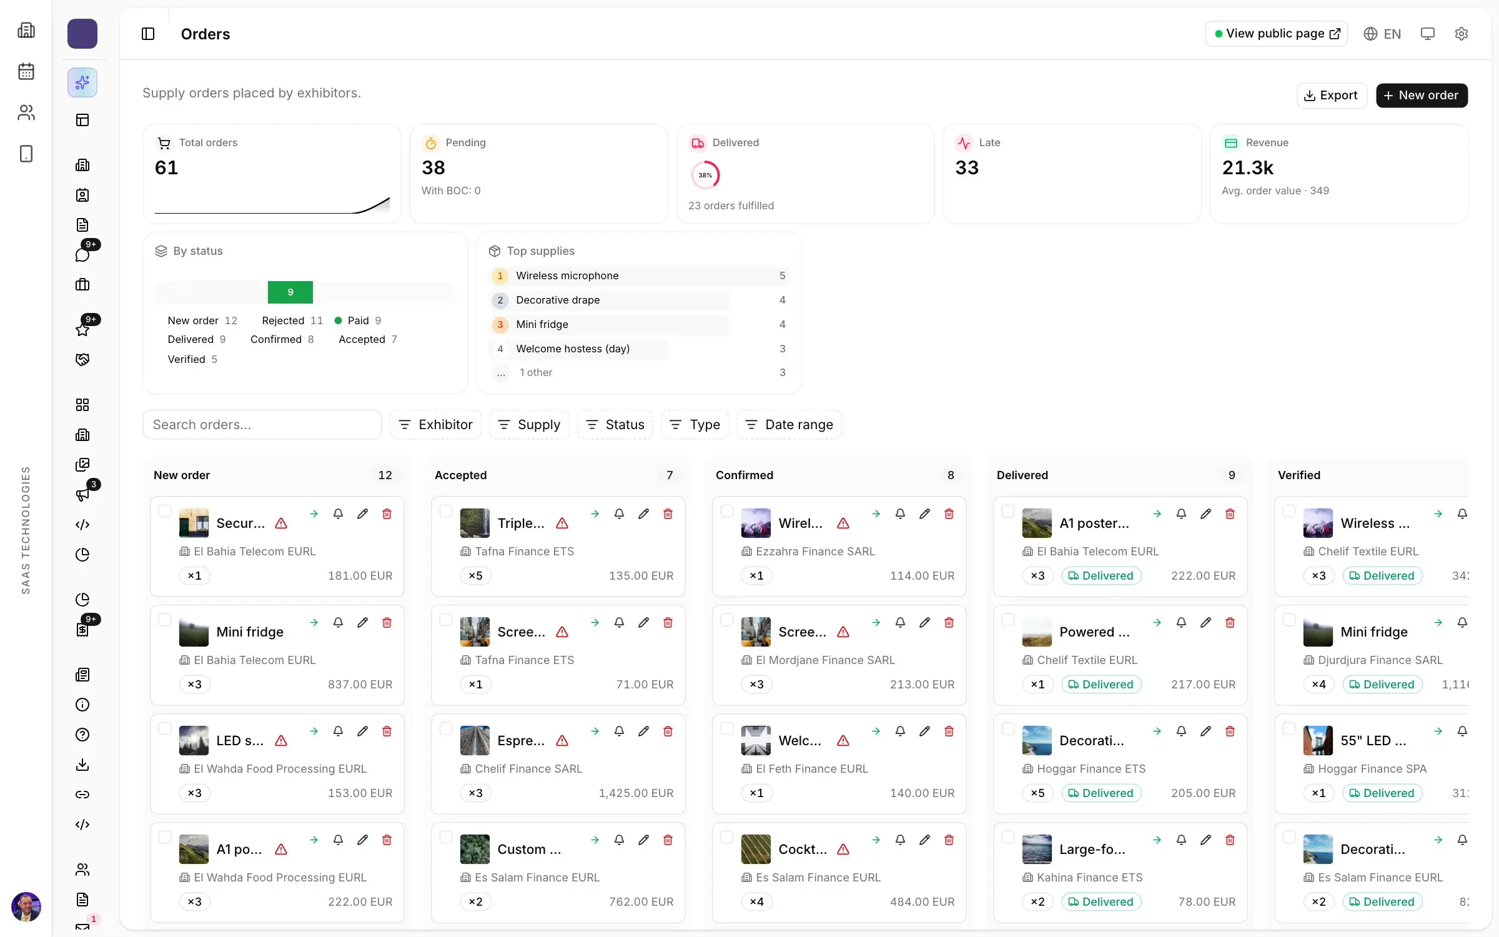Open the Supply filter dropdown

[529, 425]
